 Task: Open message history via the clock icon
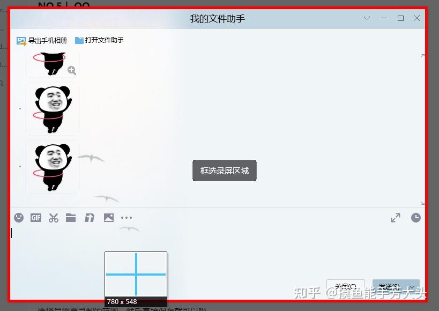click(416, 218)
